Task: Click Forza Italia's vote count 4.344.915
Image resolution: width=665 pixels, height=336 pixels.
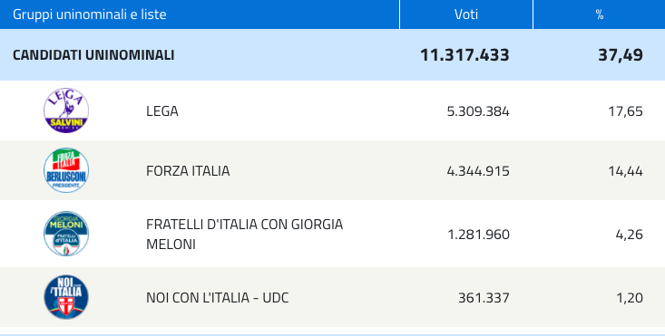Action: (x=478, y=171)
